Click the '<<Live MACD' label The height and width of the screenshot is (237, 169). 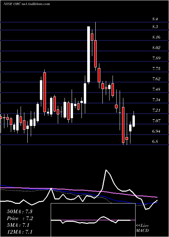tap(142, 228)
